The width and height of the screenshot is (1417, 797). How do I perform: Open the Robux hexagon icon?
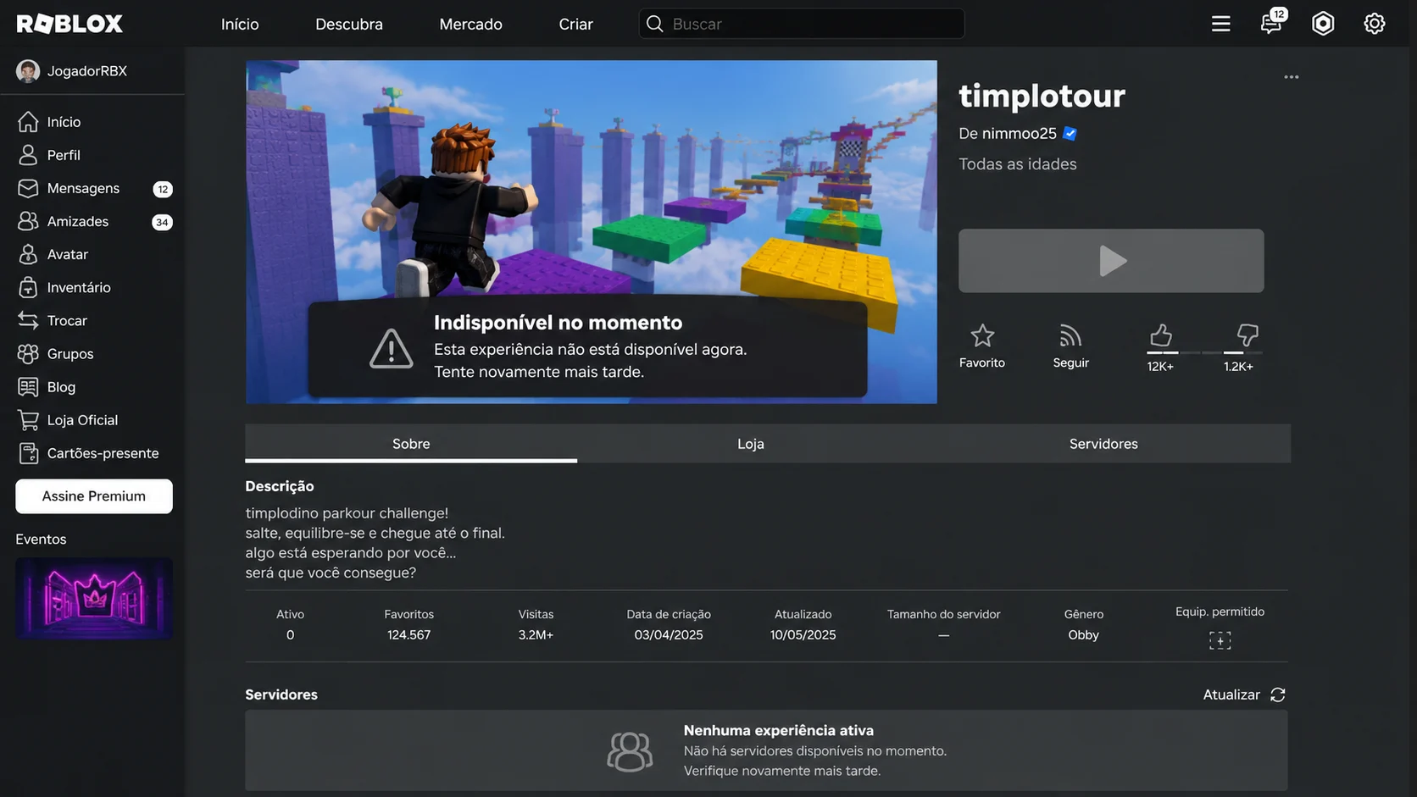[x=1323, y=24]
